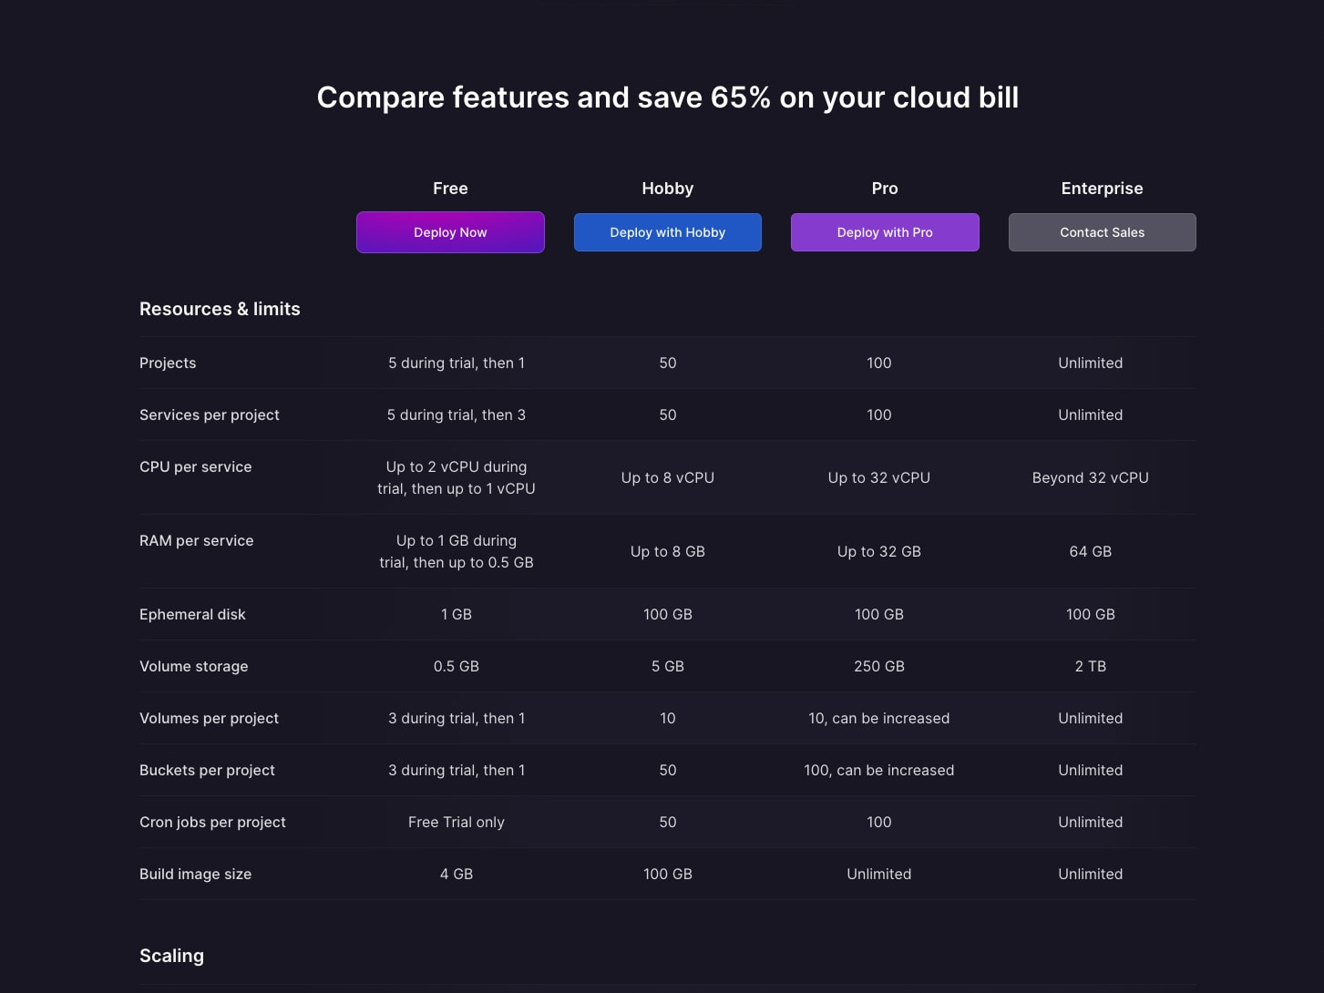Click the Resources & limits section heading

[220, 309]
